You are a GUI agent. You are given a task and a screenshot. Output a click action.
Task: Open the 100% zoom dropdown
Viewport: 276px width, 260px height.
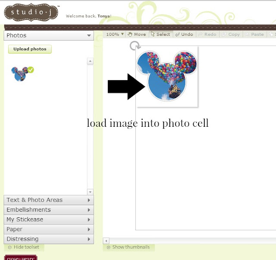click(x=115, y=34)
